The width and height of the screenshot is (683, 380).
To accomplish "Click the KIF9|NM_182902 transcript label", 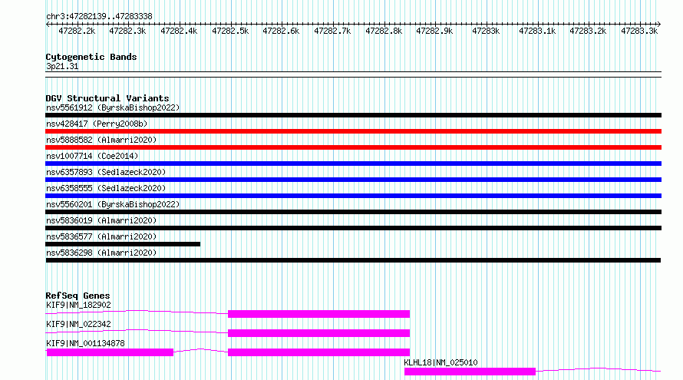I will [78, 306].
